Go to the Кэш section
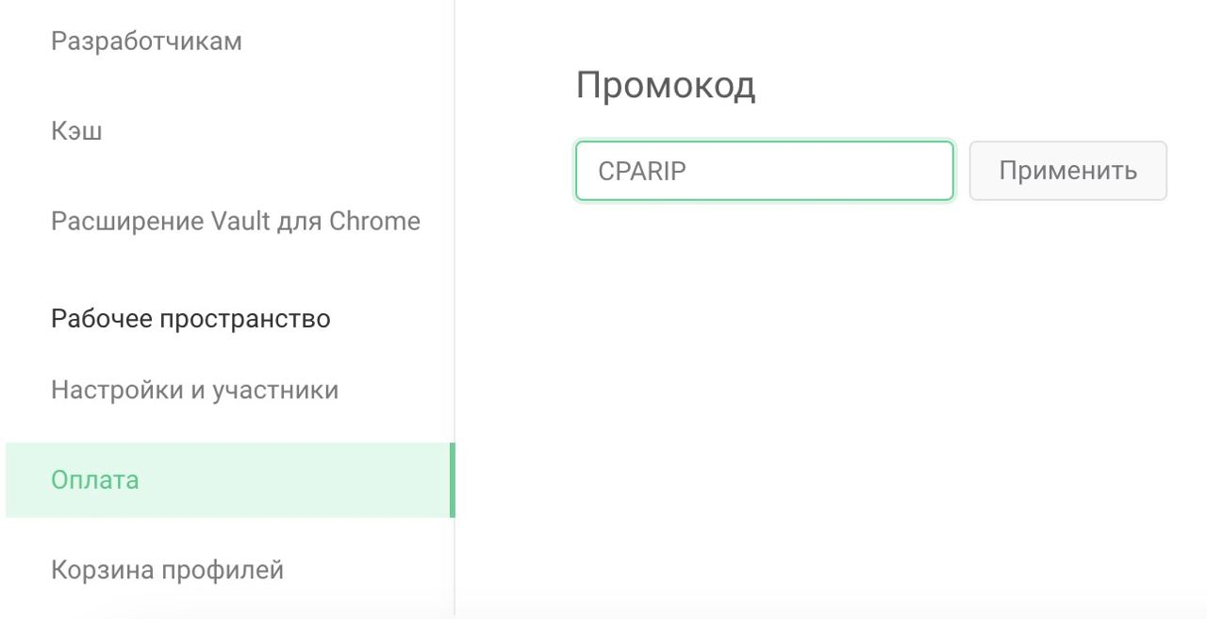The width and height of the screenshot is (1207, 619). (x=76, y=131)
